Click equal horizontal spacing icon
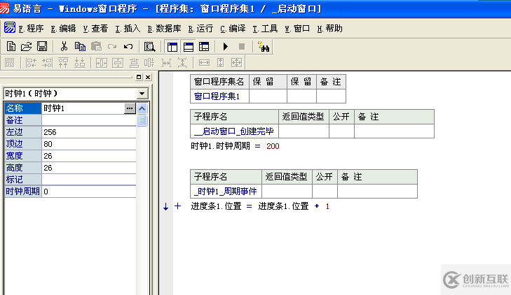The height and width of the screenshot is (295, 511). (166, 63)
